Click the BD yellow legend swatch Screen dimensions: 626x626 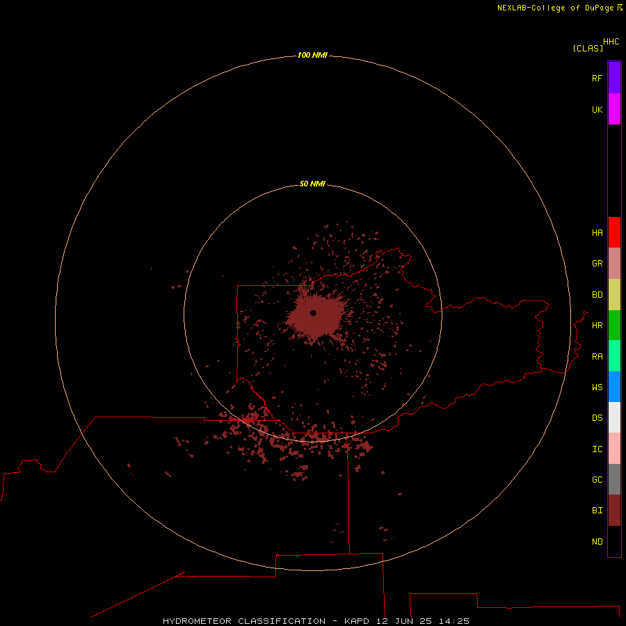[614, 295]
